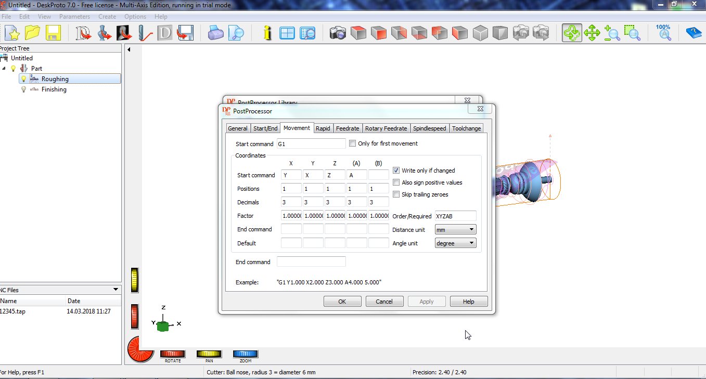Click the Write NC Program icon
The image size is (706, 379).
[185, 33]
